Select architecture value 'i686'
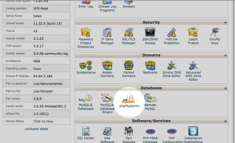Image resolution: width=235 pixels, height=143 pixels. 37,61
